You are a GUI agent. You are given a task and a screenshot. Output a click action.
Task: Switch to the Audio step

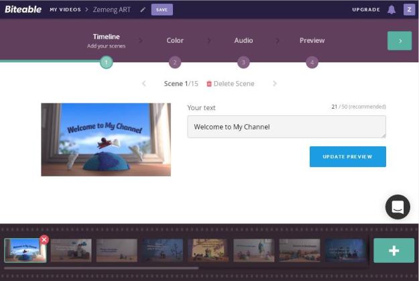pyautogui.click(x=243, y=41)
